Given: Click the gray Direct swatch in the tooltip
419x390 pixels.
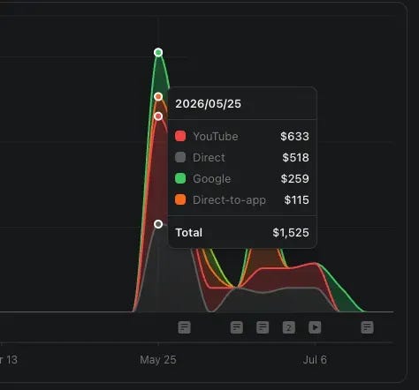Looking at the screenshot, I should click(x=180, y=157).
